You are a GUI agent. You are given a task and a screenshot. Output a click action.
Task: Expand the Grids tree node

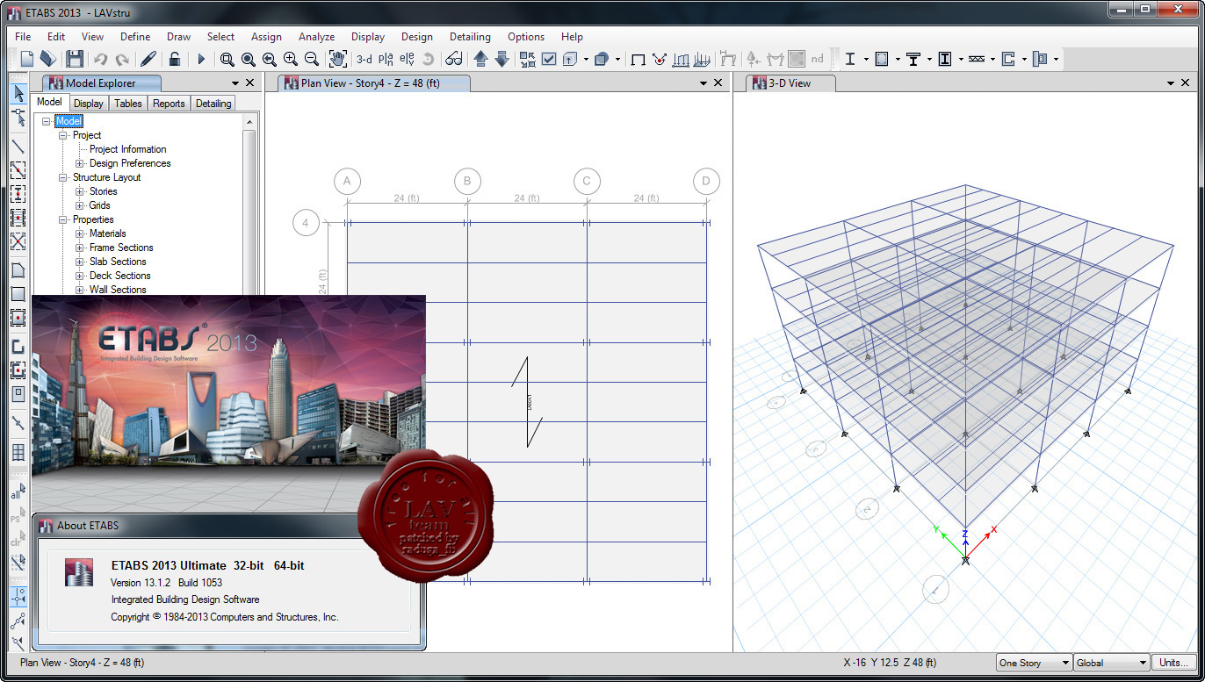[80, 205]
